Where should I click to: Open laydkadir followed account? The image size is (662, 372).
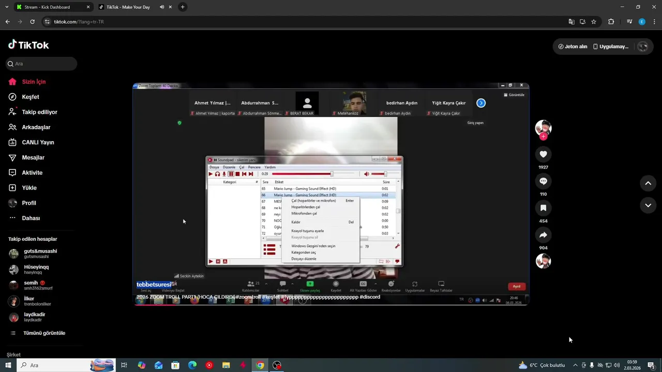click(27, 317)
